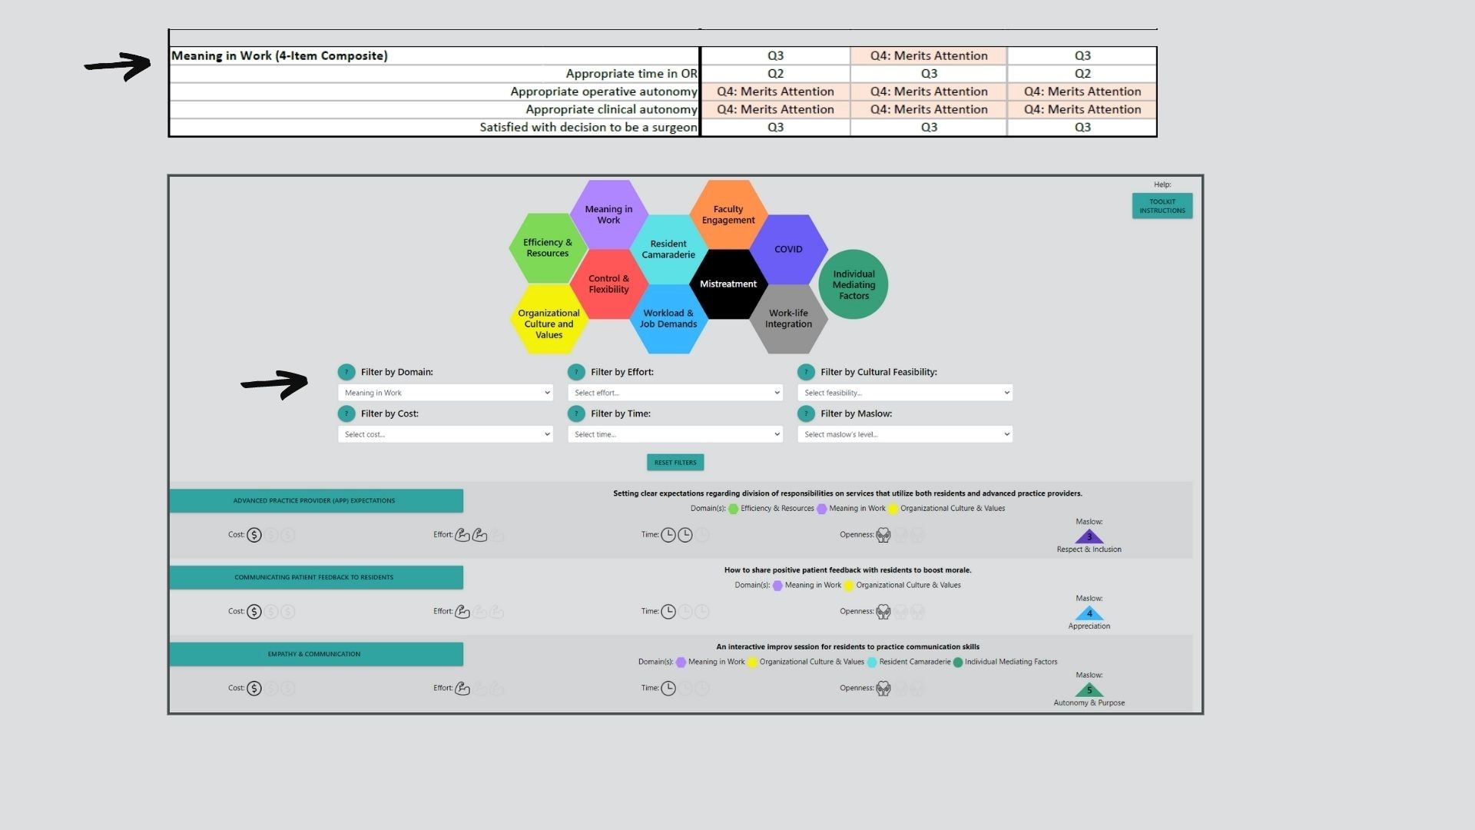1475x830 pixels.
Task: Click 'Setting clear expectations' description text
Action: (847, 493)
